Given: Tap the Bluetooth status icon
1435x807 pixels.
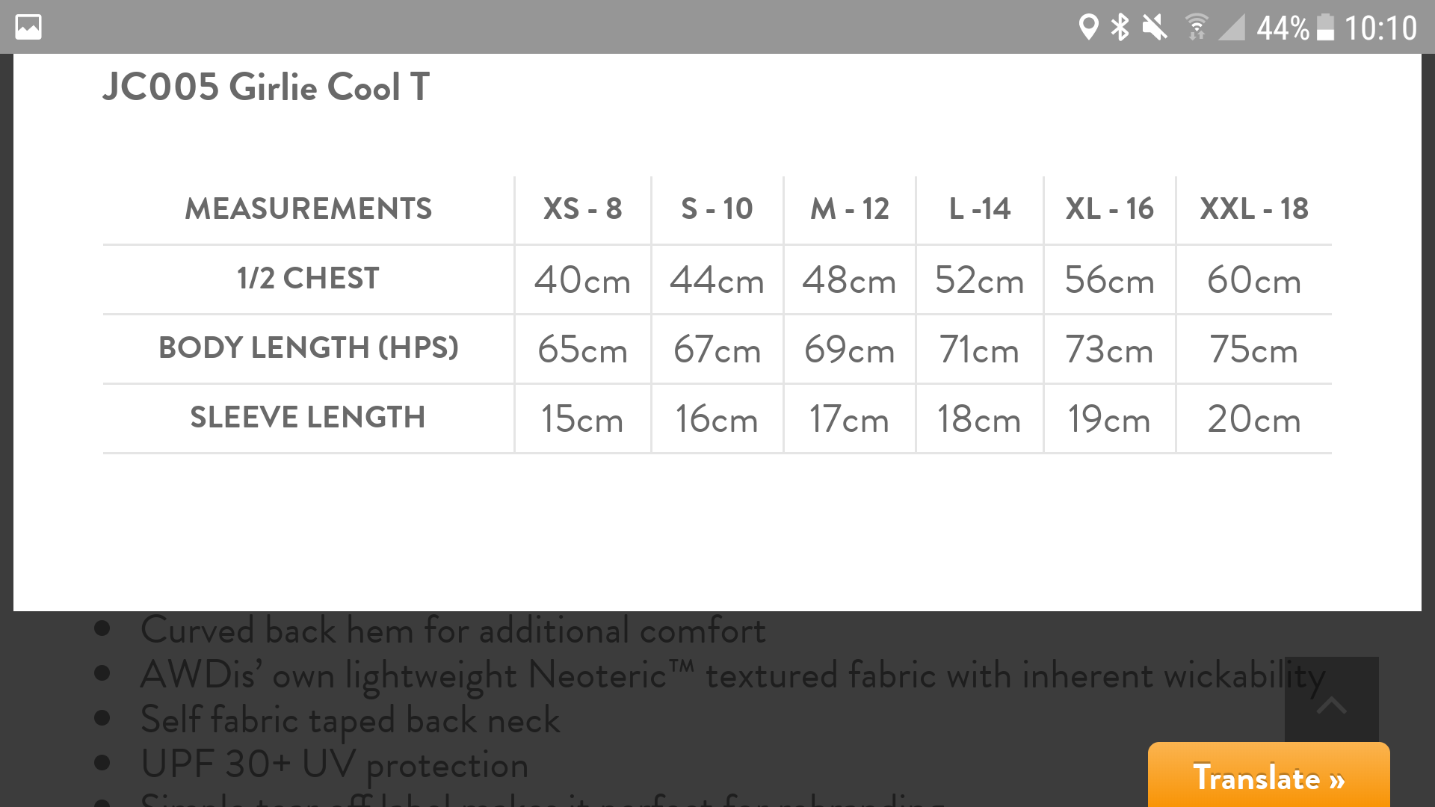Looking at the screenshot, I should 1120,28.
